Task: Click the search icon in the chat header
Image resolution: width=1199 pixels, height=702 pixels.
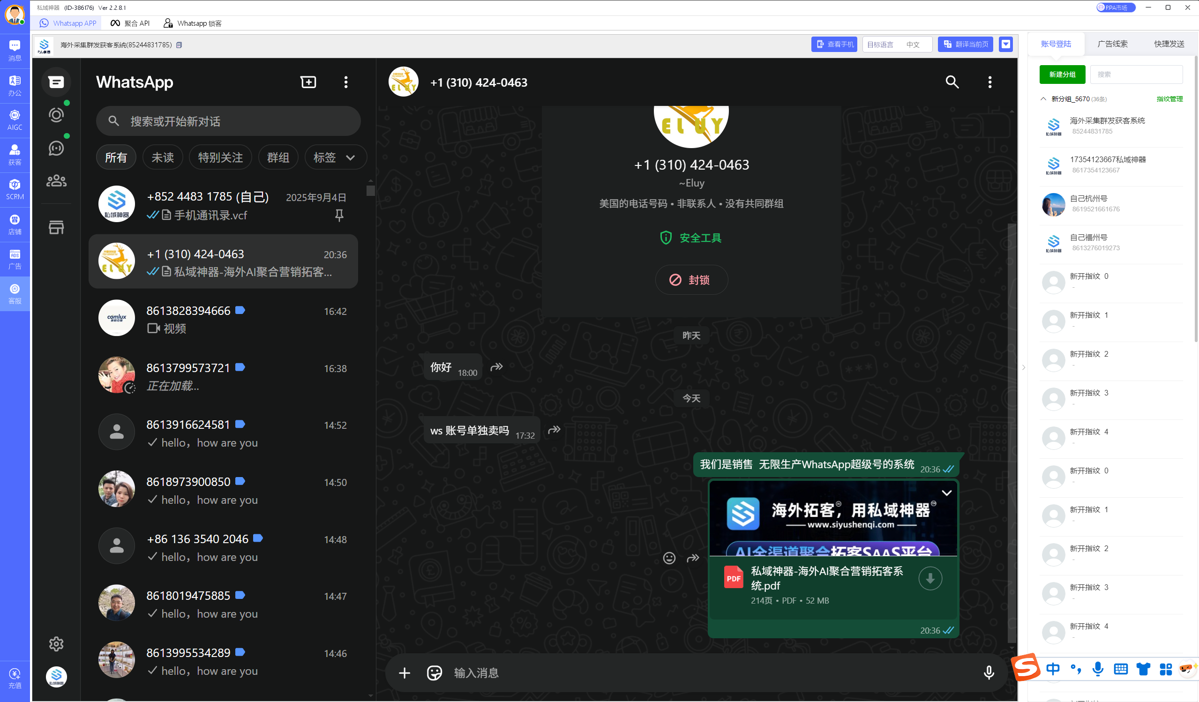Action: 952,82
